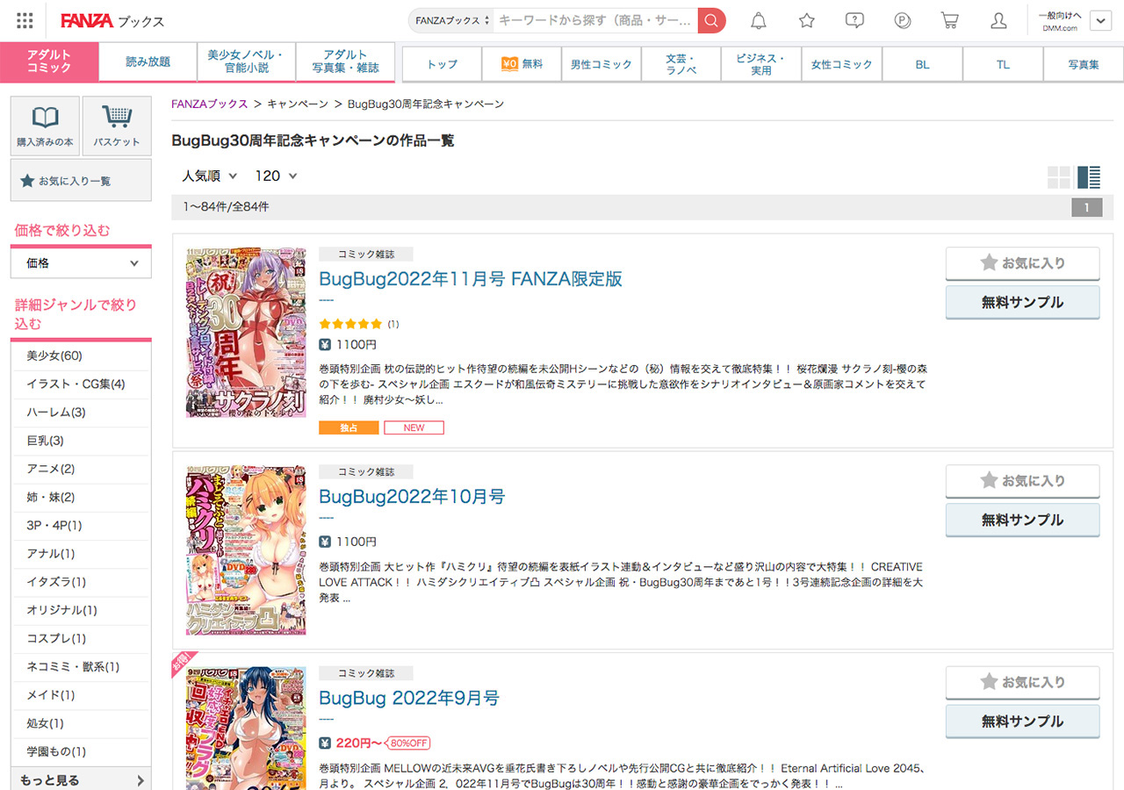This screenshot has height=790, width=1124.
Task: Open the 120 items-per-page dropdown
Action: (276, 176)
